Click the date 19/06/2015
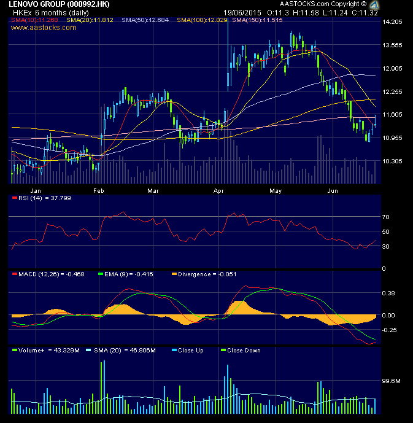This screenshot has height=423, width=413. click(242, 13)
